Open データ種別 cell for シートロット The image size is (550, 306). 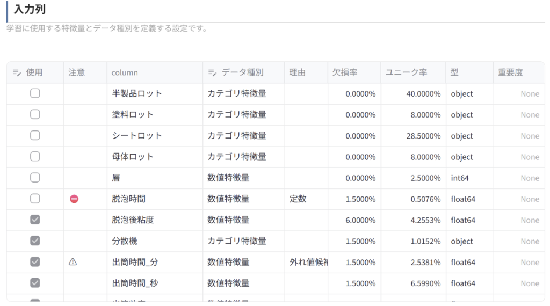pyautogui.click(x=243, y=136)
